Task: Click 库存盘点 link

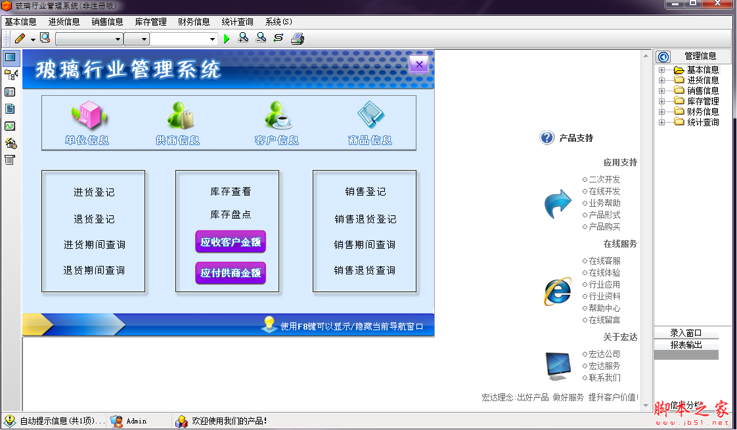Action: pos(231,215)
